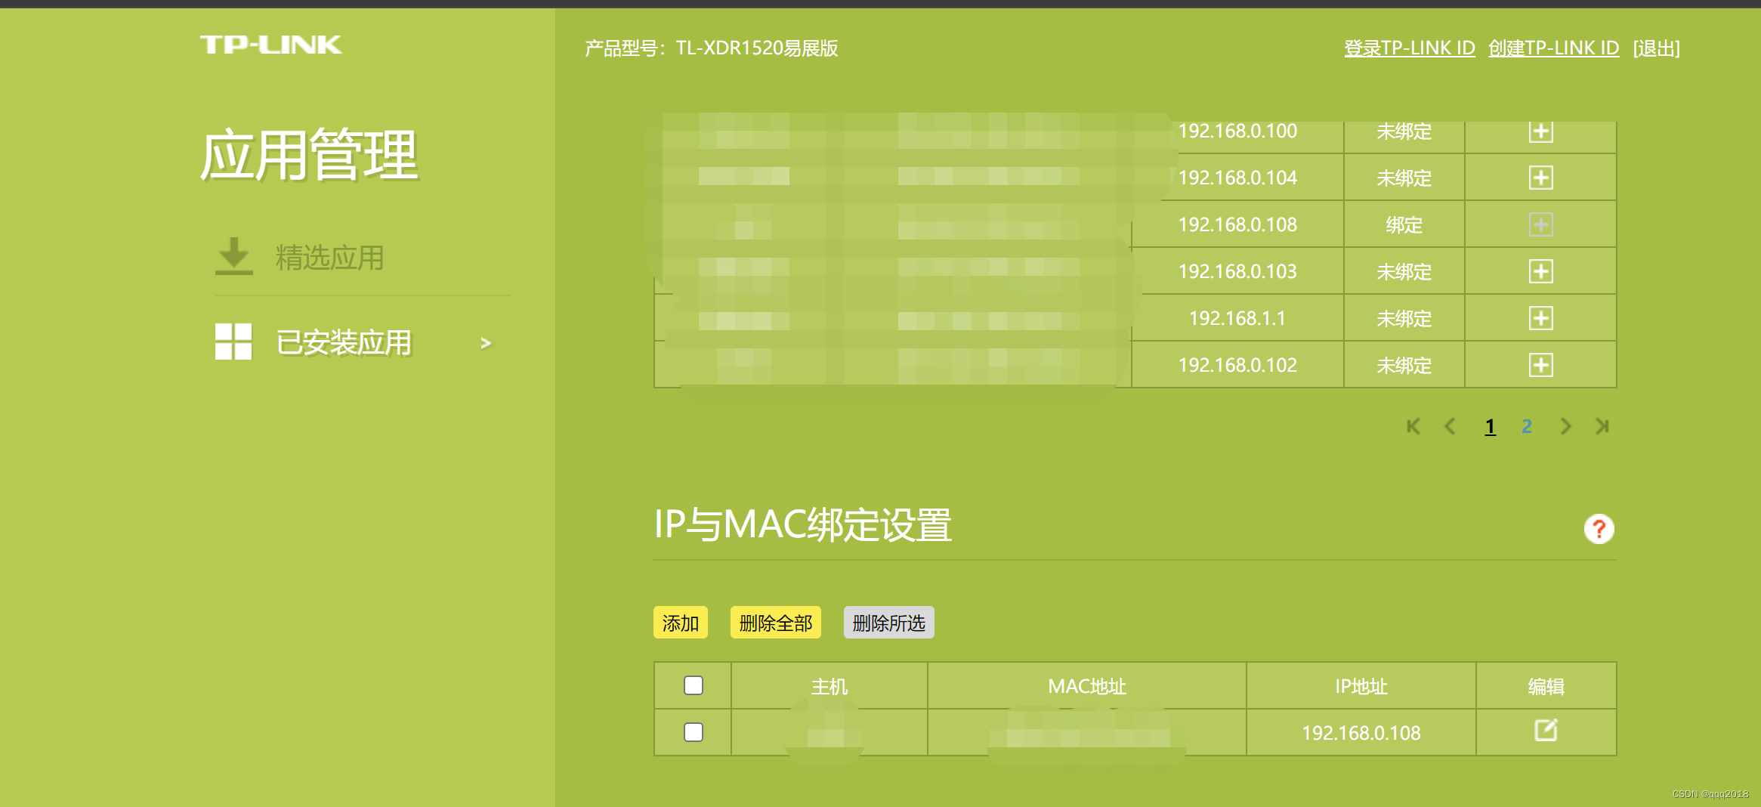1761x807 pixels.
Task: Open the red question mark help icon
Action: tap(1599, 529)
